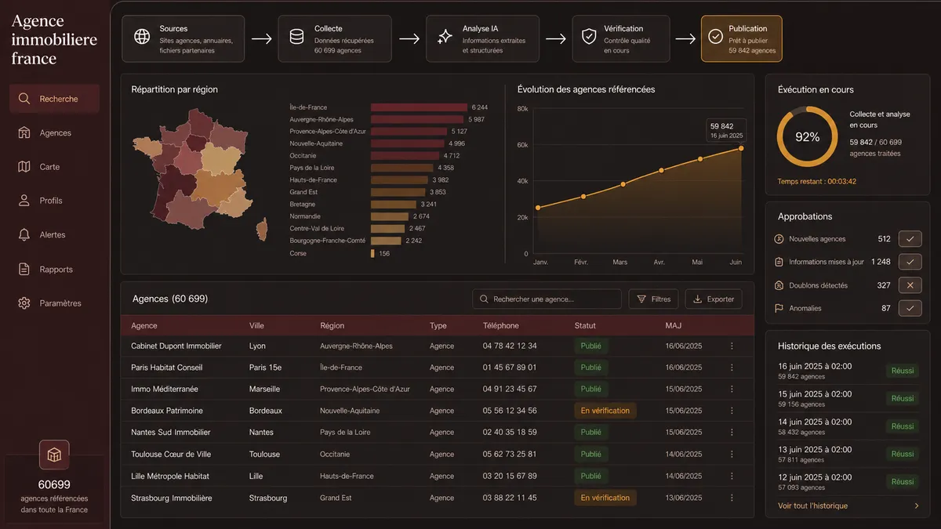Click the checkmark circle icon in Publication step
The image size is (941, 529).
pos(715,37)
